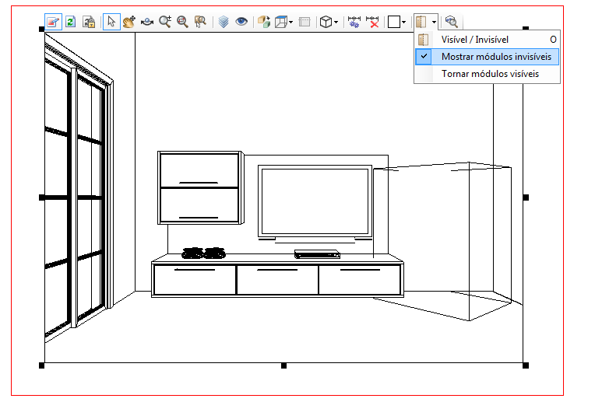The width and height of the screenshot is (595, 402).
Task: Click the zoom extents magnifier icon
Action: point(182,22)
